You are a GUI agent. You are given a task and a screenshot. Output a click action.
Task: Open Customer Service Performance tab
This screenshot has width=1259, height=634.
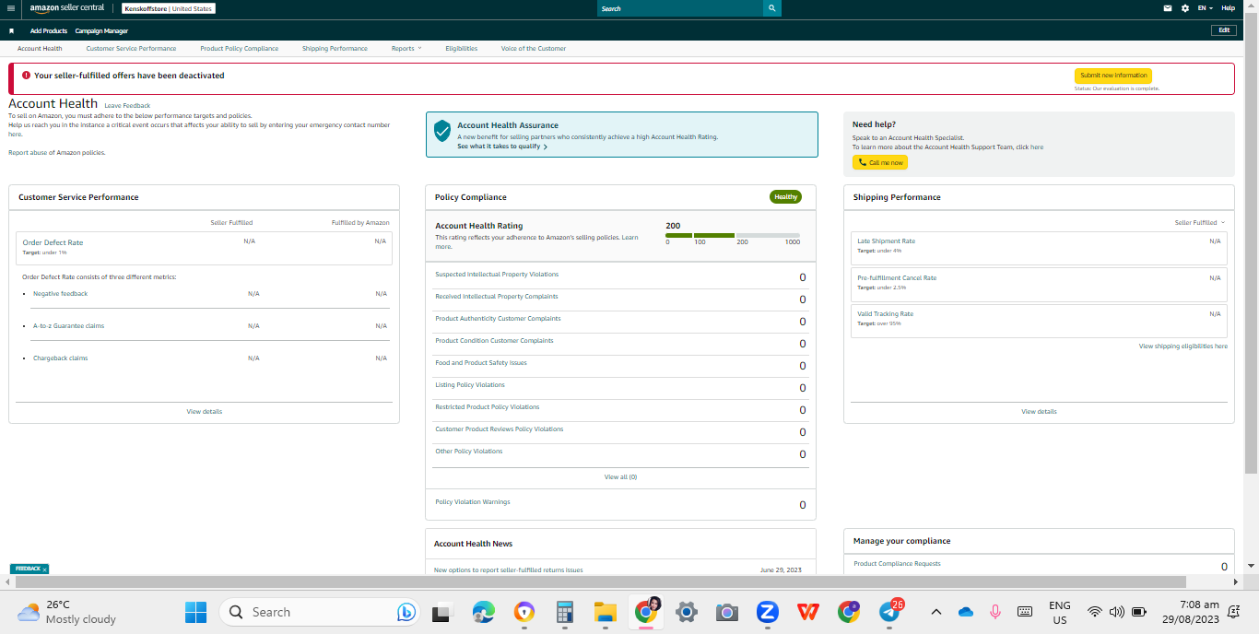[131, 48]
